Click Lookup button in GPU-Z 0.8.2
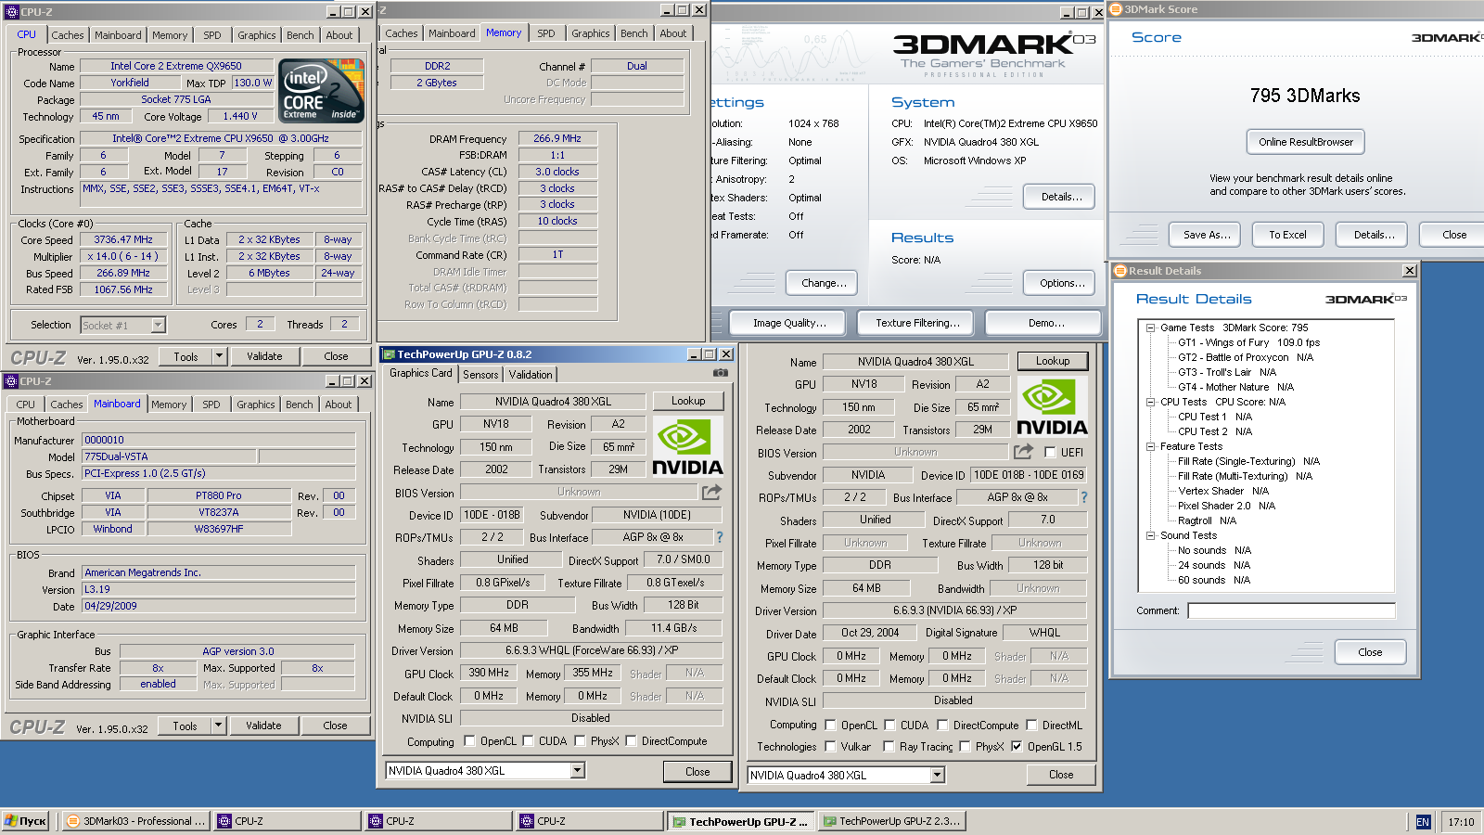Screen dimensions: 1484x835 [x=688, y=401]
